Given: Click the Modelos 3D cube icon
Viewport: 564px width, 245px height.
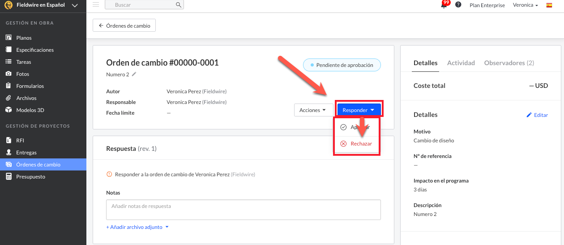Looking at the screenshot, I should [8, 110].
